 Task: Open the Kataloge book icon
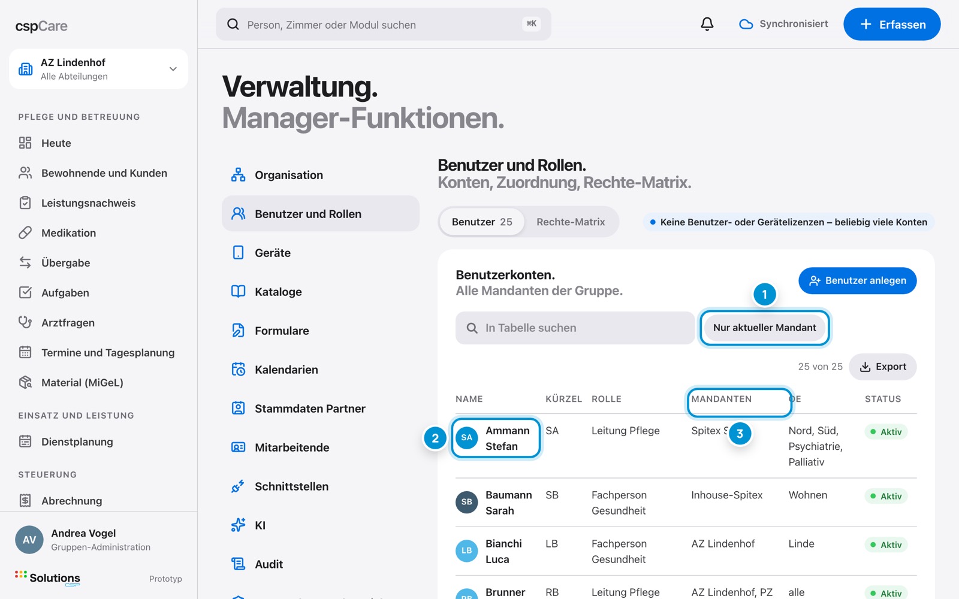[238, 292]
